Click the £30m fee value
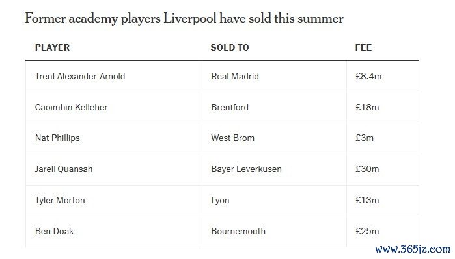The image size is (455, 259). click(x=367, y=169)
